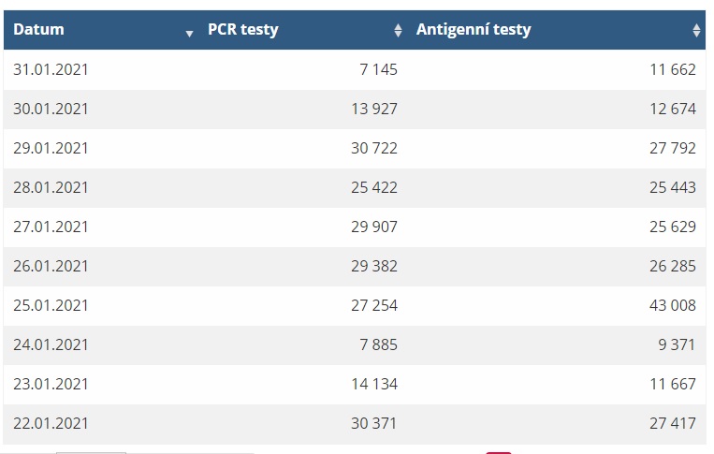Click PCR value 30 722
The width and height of the screenshot is (714, 454).
374,148
